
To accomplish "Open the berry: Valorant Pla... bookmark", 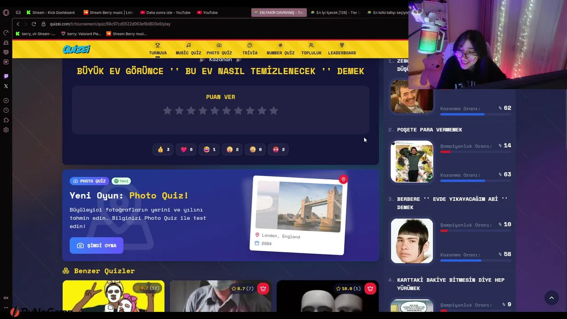I will [81, 34].
